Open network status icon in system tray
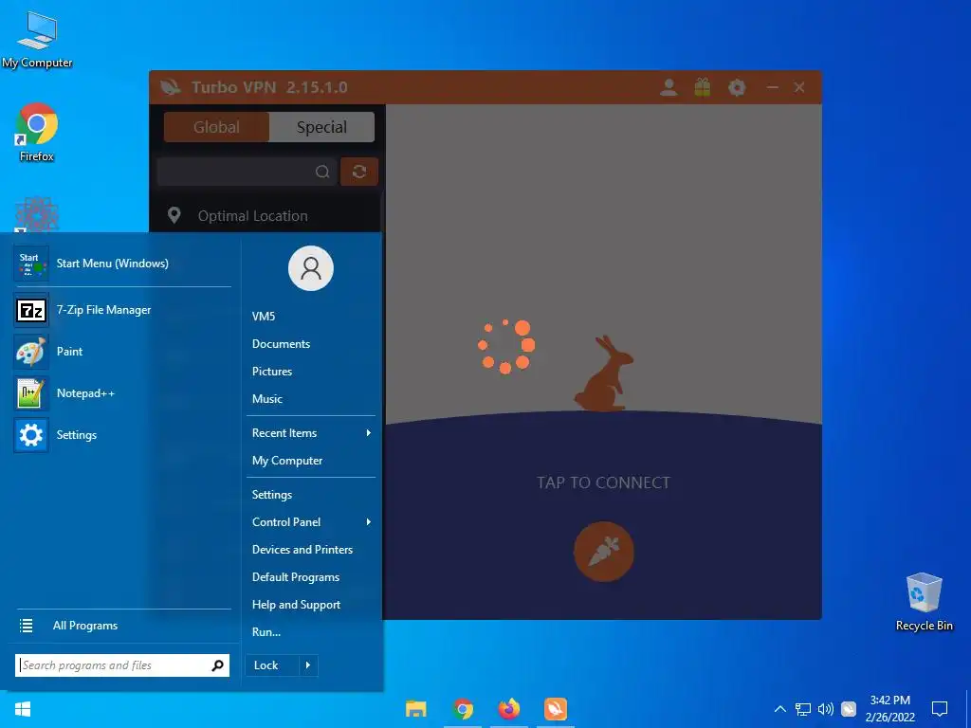The height and width of the screenshot is (728, 971). click(803, 709)
